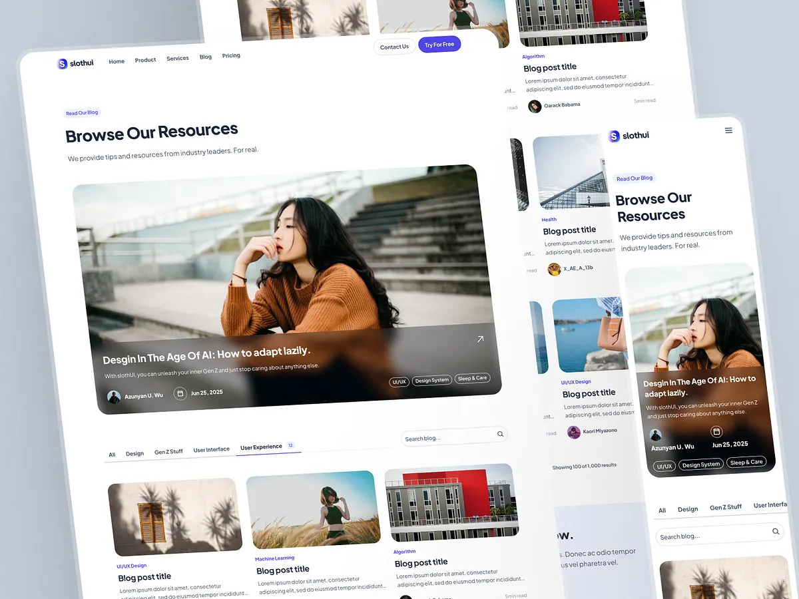Click the magnifier icon in the search bar
799x599 pixels.
(x=500, y=434)
